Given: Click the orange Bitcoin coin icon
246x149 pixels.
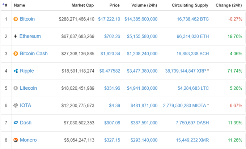Looking at the screenshot, I should [x=16, y=19].
